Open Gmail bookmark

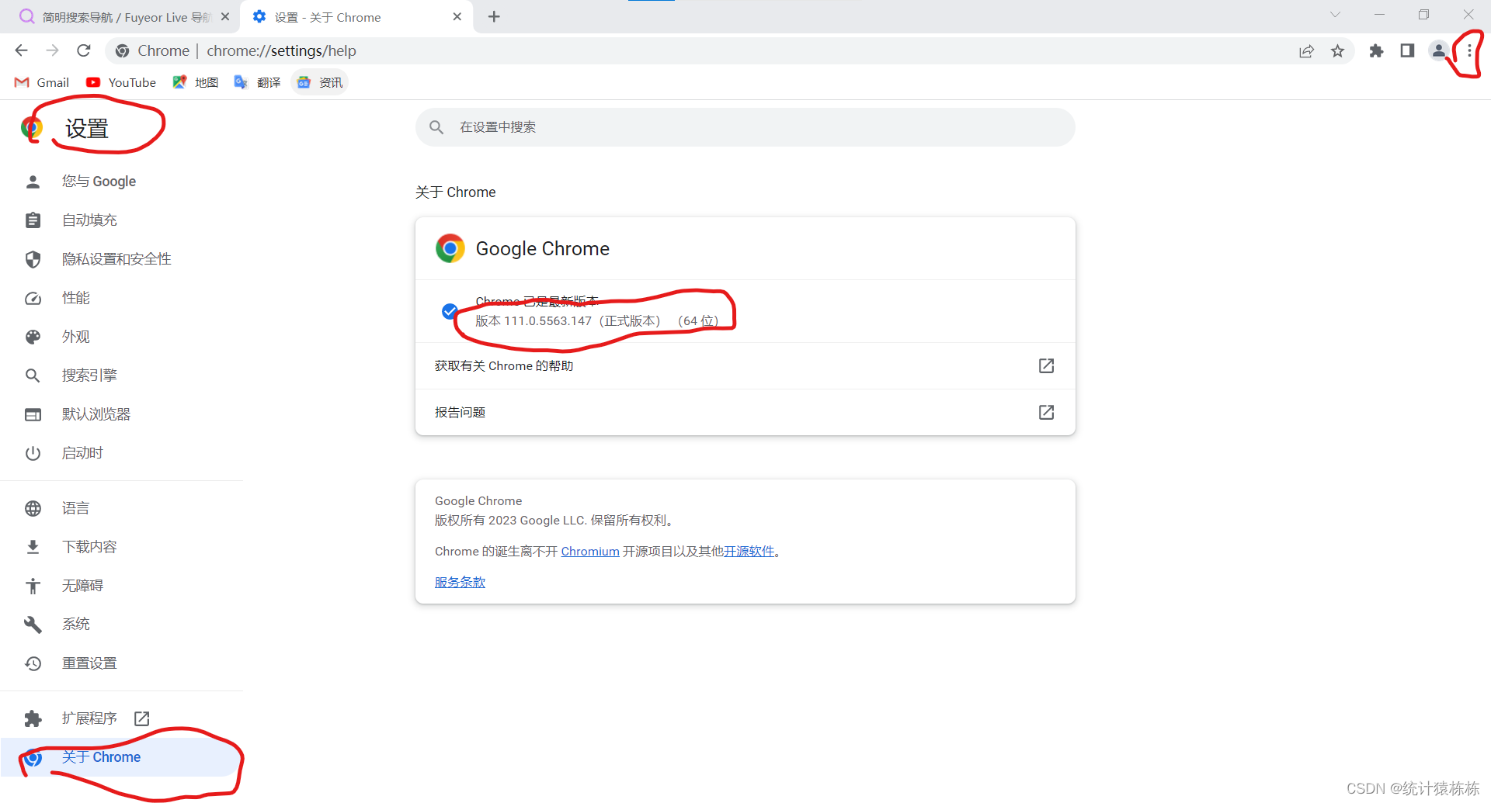[42, 82]
